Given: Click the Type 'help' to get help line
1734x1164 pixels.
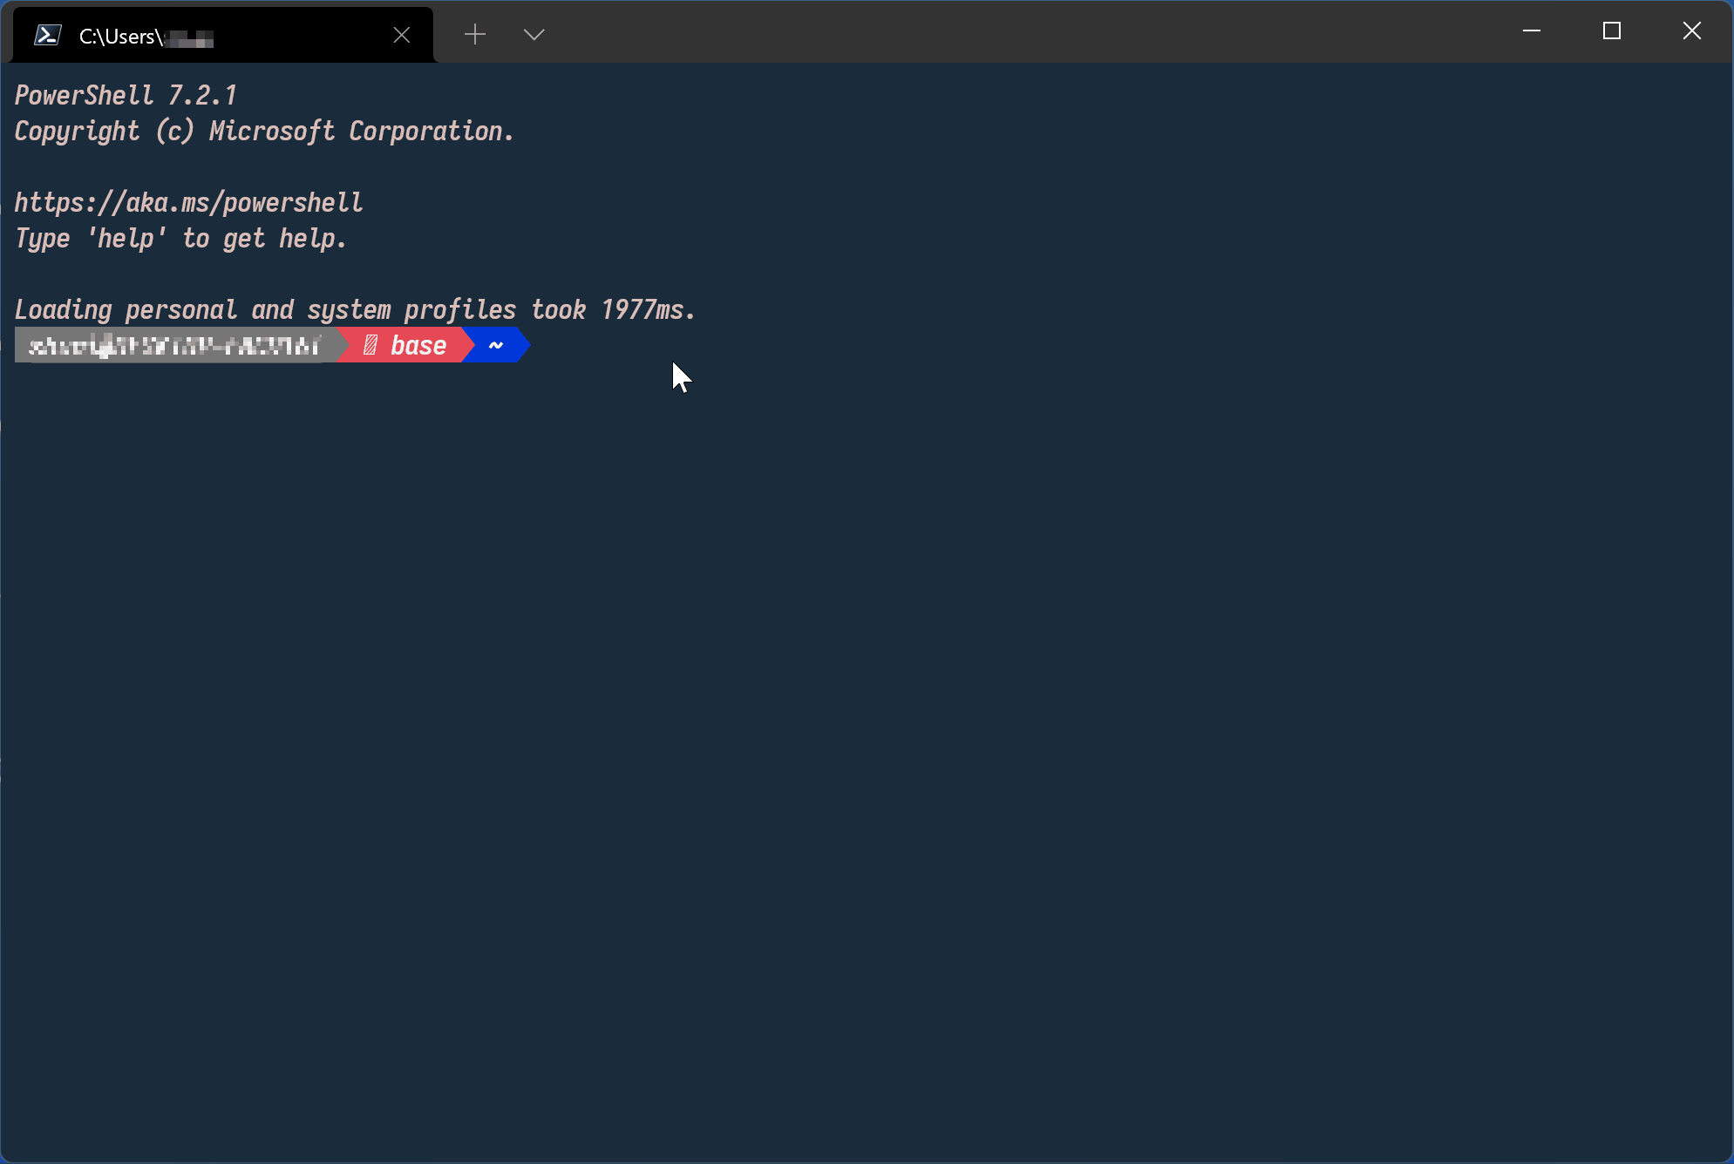Looking at the screenshot, I should pos(180,239).
